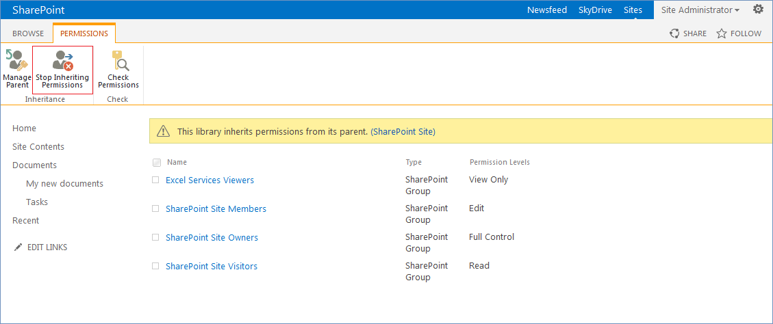Select the Permissions ribbon tab
The width and height of the screenshot is (773, 324).
point(84,33)
